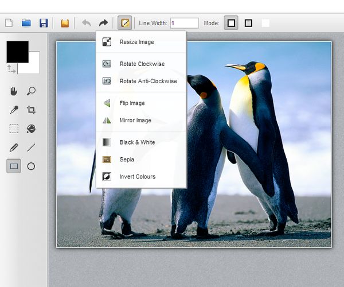
Task: Pick the Eyedropper color picker tool
Action: (x=14, y=110)
